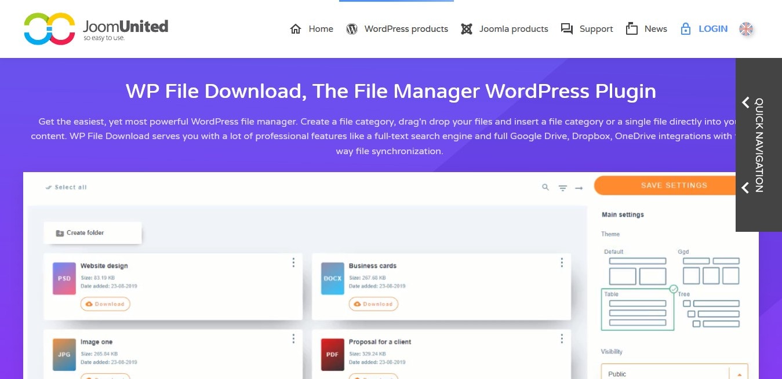Image resolution: width=782 pixels, height=379 pixels.
Task: Open three-dot menu for Website design
Action: point(293,263)
